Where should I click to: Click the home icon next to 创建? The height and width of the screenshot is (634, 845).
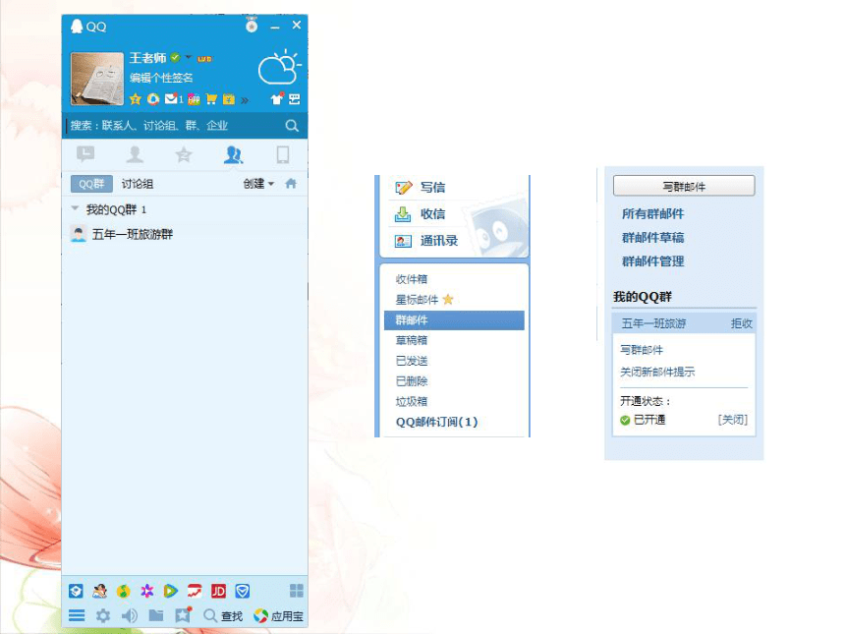click(291, 184)
